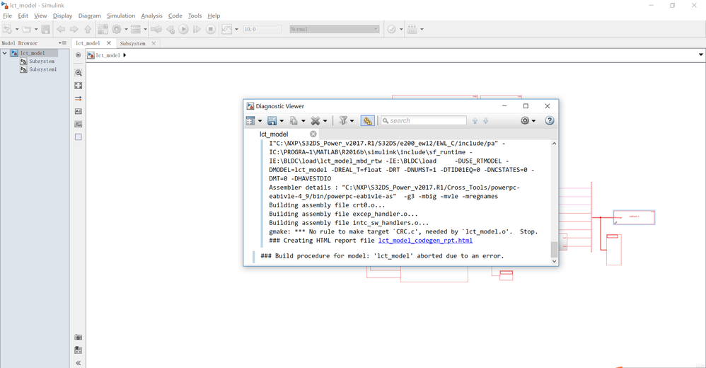Screen dimensions: 706x368
Task: Open the Simulation menu
Action: 121,16
